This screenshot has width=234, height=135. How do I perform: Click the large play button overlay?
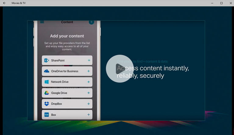click(120, 69)
